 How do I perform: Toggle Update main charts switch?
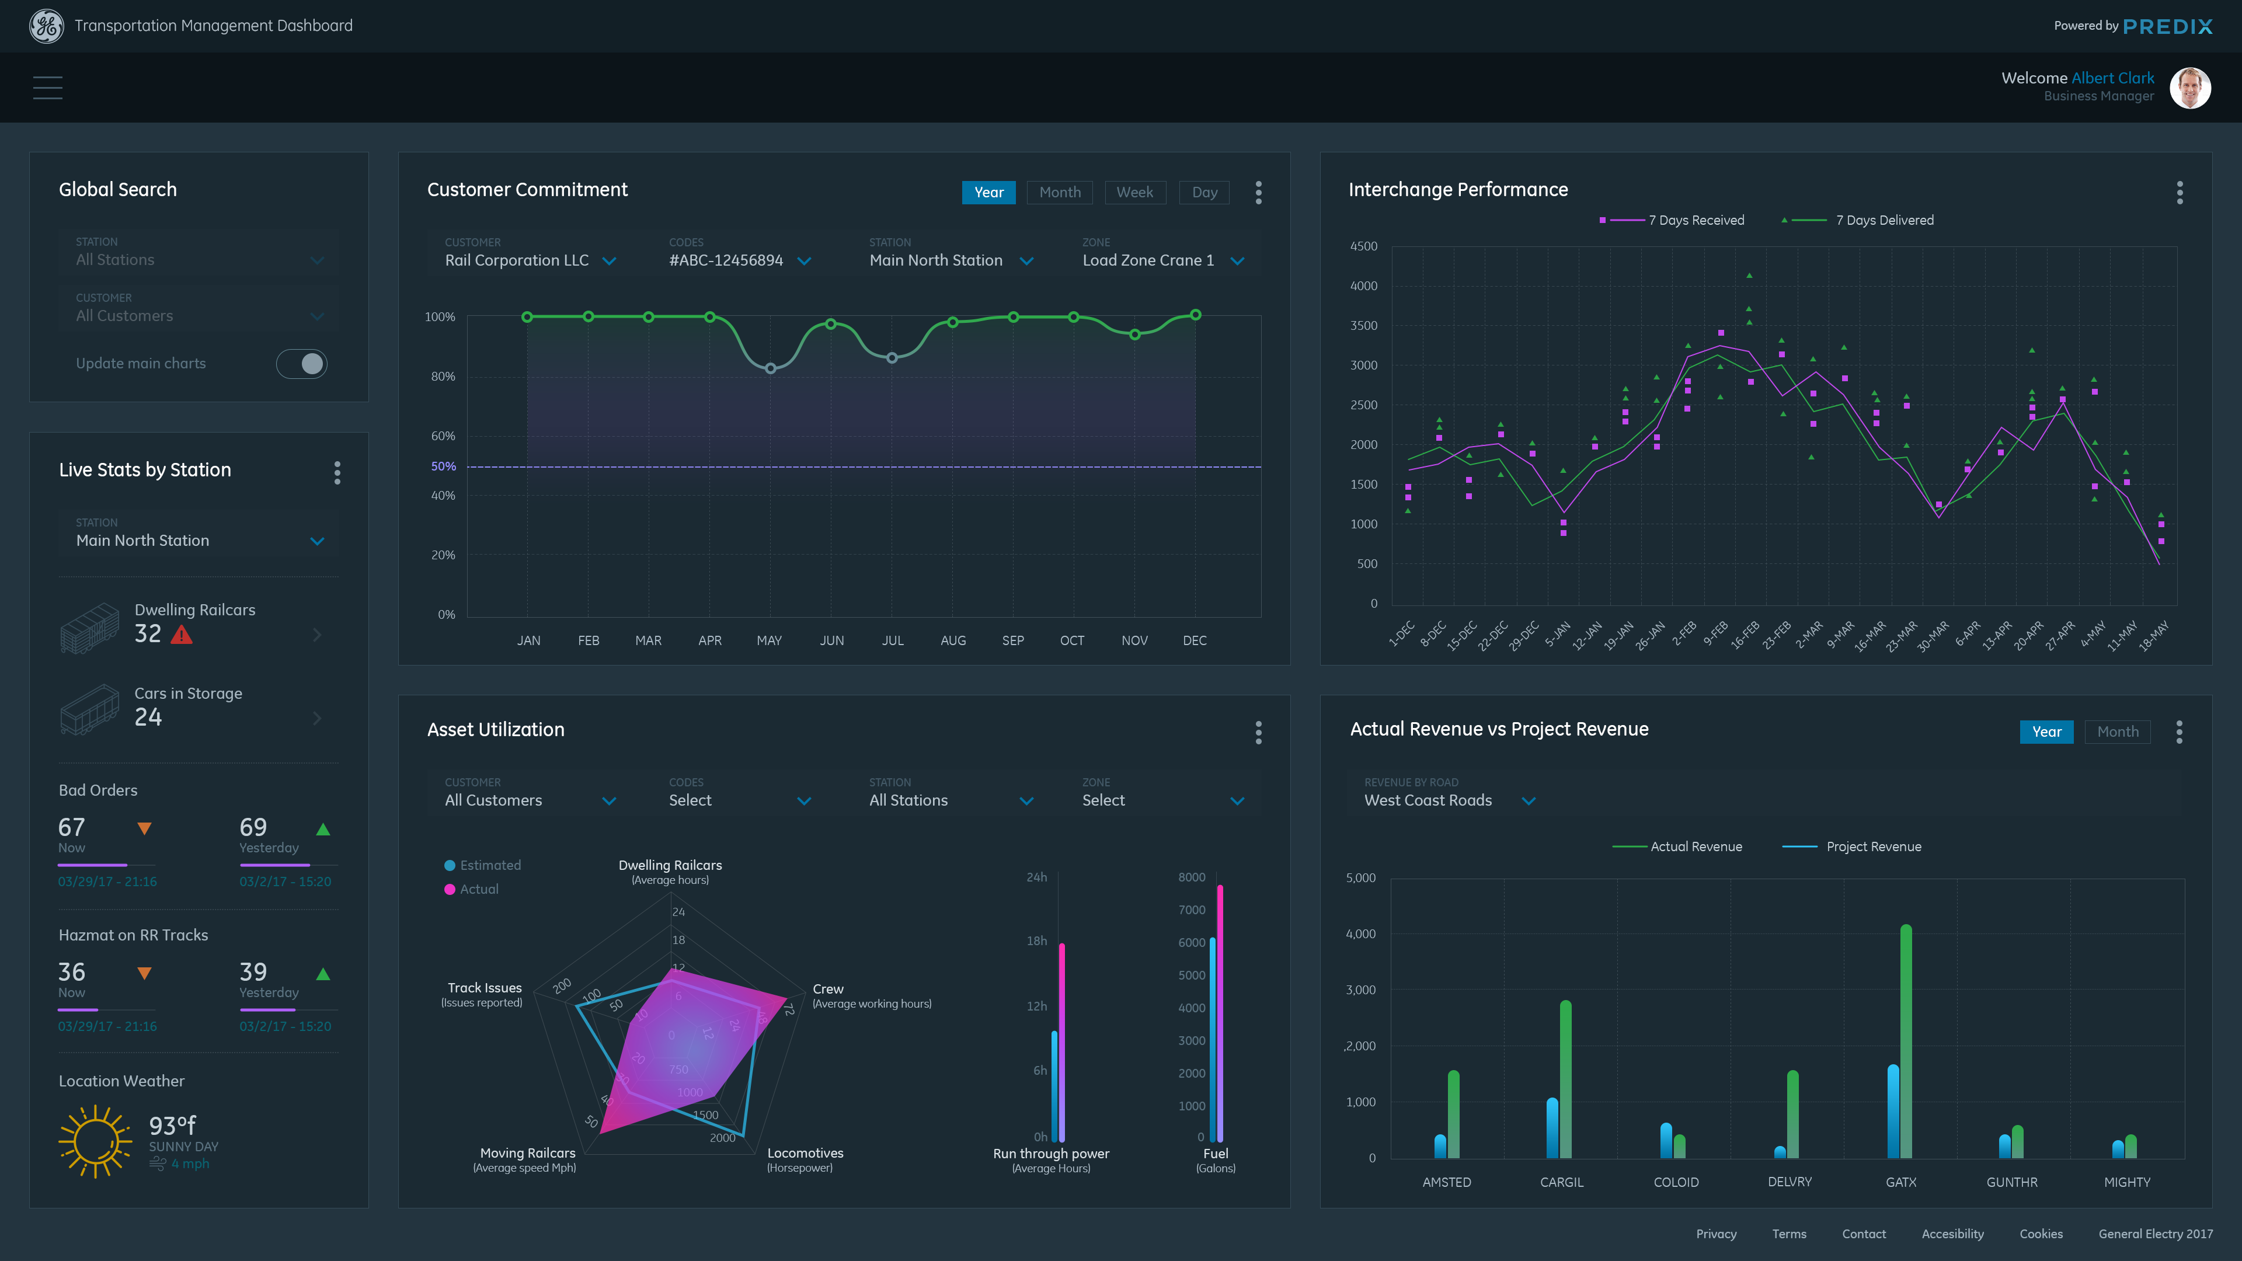pyautogui.click(x=301, y=364)
